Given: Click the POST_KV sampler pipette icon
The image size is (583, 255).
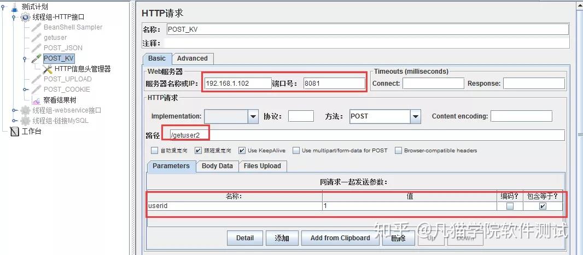Looking at the screenshot, I should pyautogui.click(x=36, y=58).
